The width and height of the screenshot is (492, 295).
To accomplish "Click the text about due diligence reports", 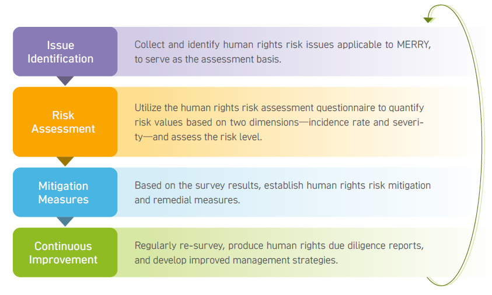I will click(279, 252).
